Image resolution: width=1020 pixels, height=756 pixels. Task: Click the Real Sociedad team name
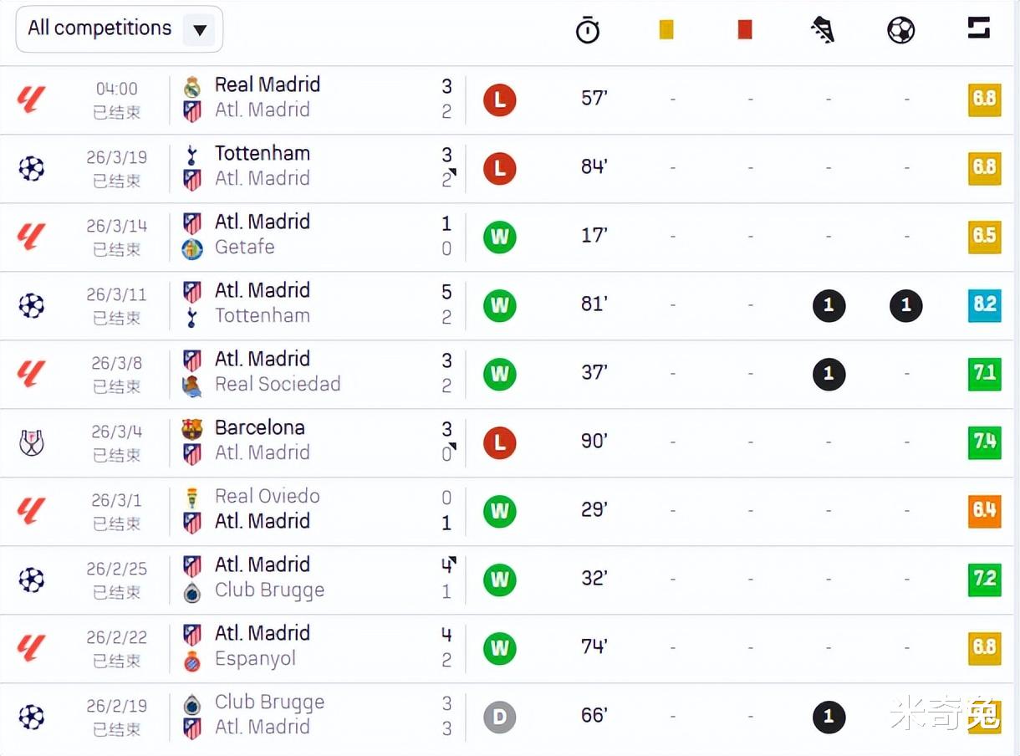point(278,384)
